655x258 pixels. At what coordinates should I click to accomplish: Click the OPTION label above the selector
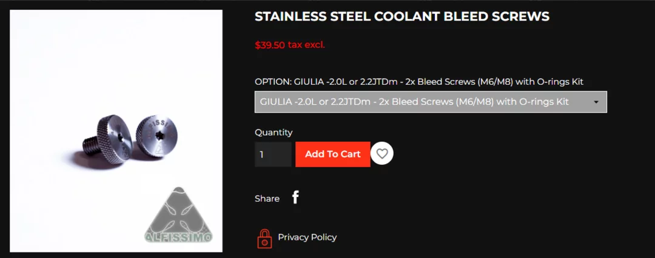(x=419, y=82)
